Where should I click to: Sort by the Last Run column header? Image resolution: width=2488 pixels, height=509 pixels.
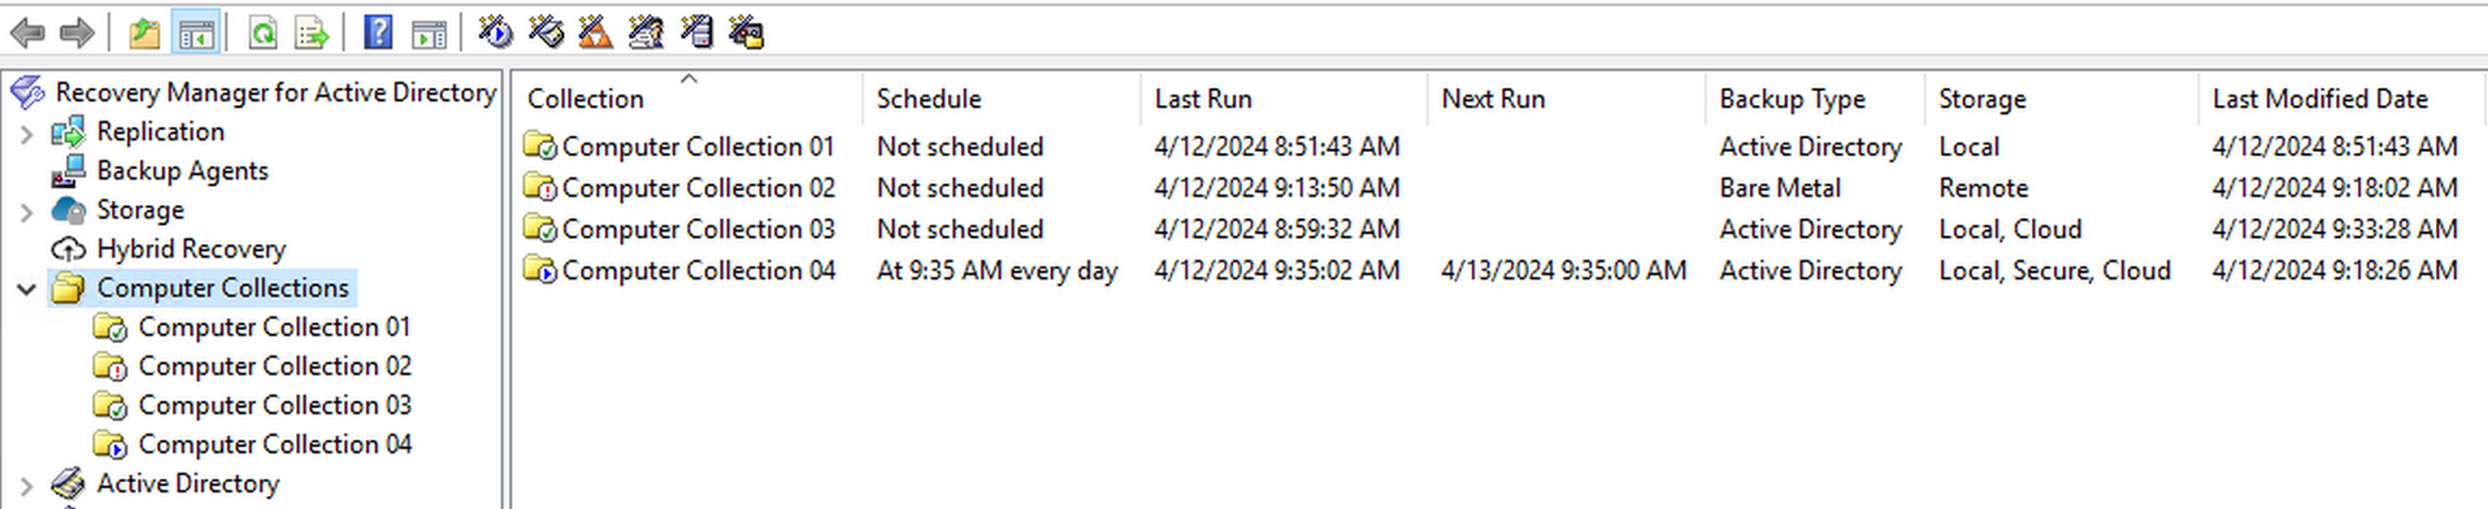click(1203, 98)
